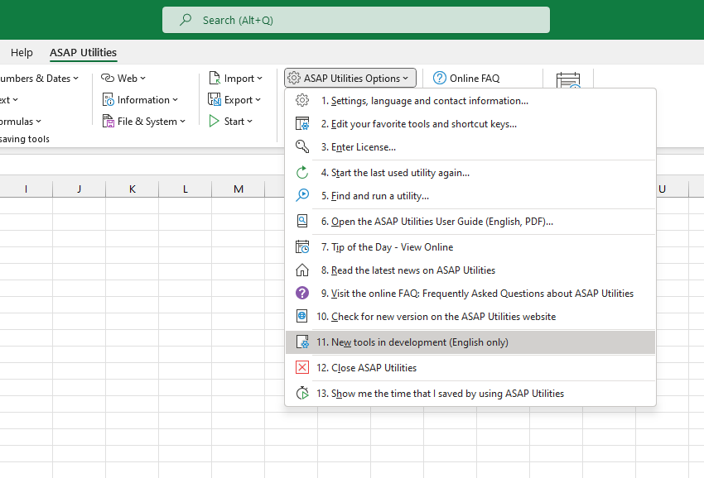Expand the Text dropdown arrow
This screenshot has width=704, height=478.
pyautogui.click(x=15, y=100)
